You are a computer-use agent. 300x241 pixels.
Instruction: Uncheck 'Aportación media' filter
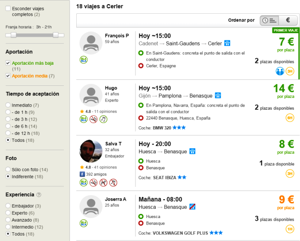8,76
